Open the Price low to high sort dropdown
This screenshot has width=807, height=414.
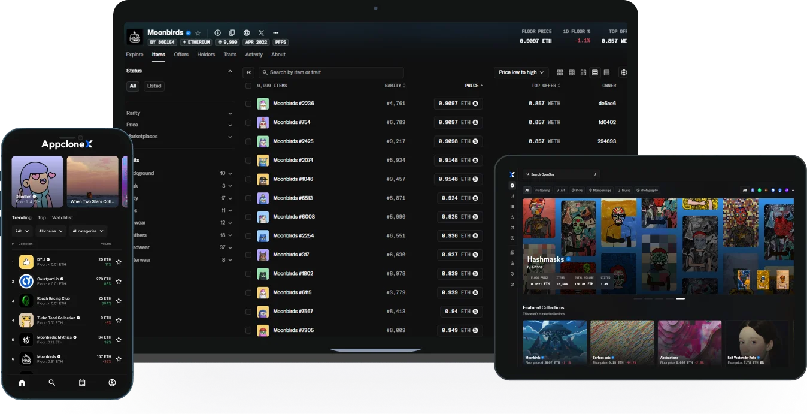(522, 72)
